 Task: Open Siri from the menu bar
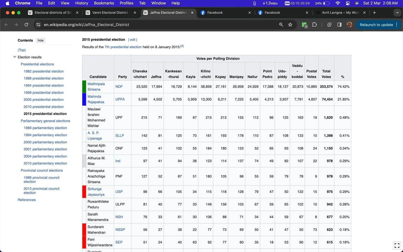357,3
